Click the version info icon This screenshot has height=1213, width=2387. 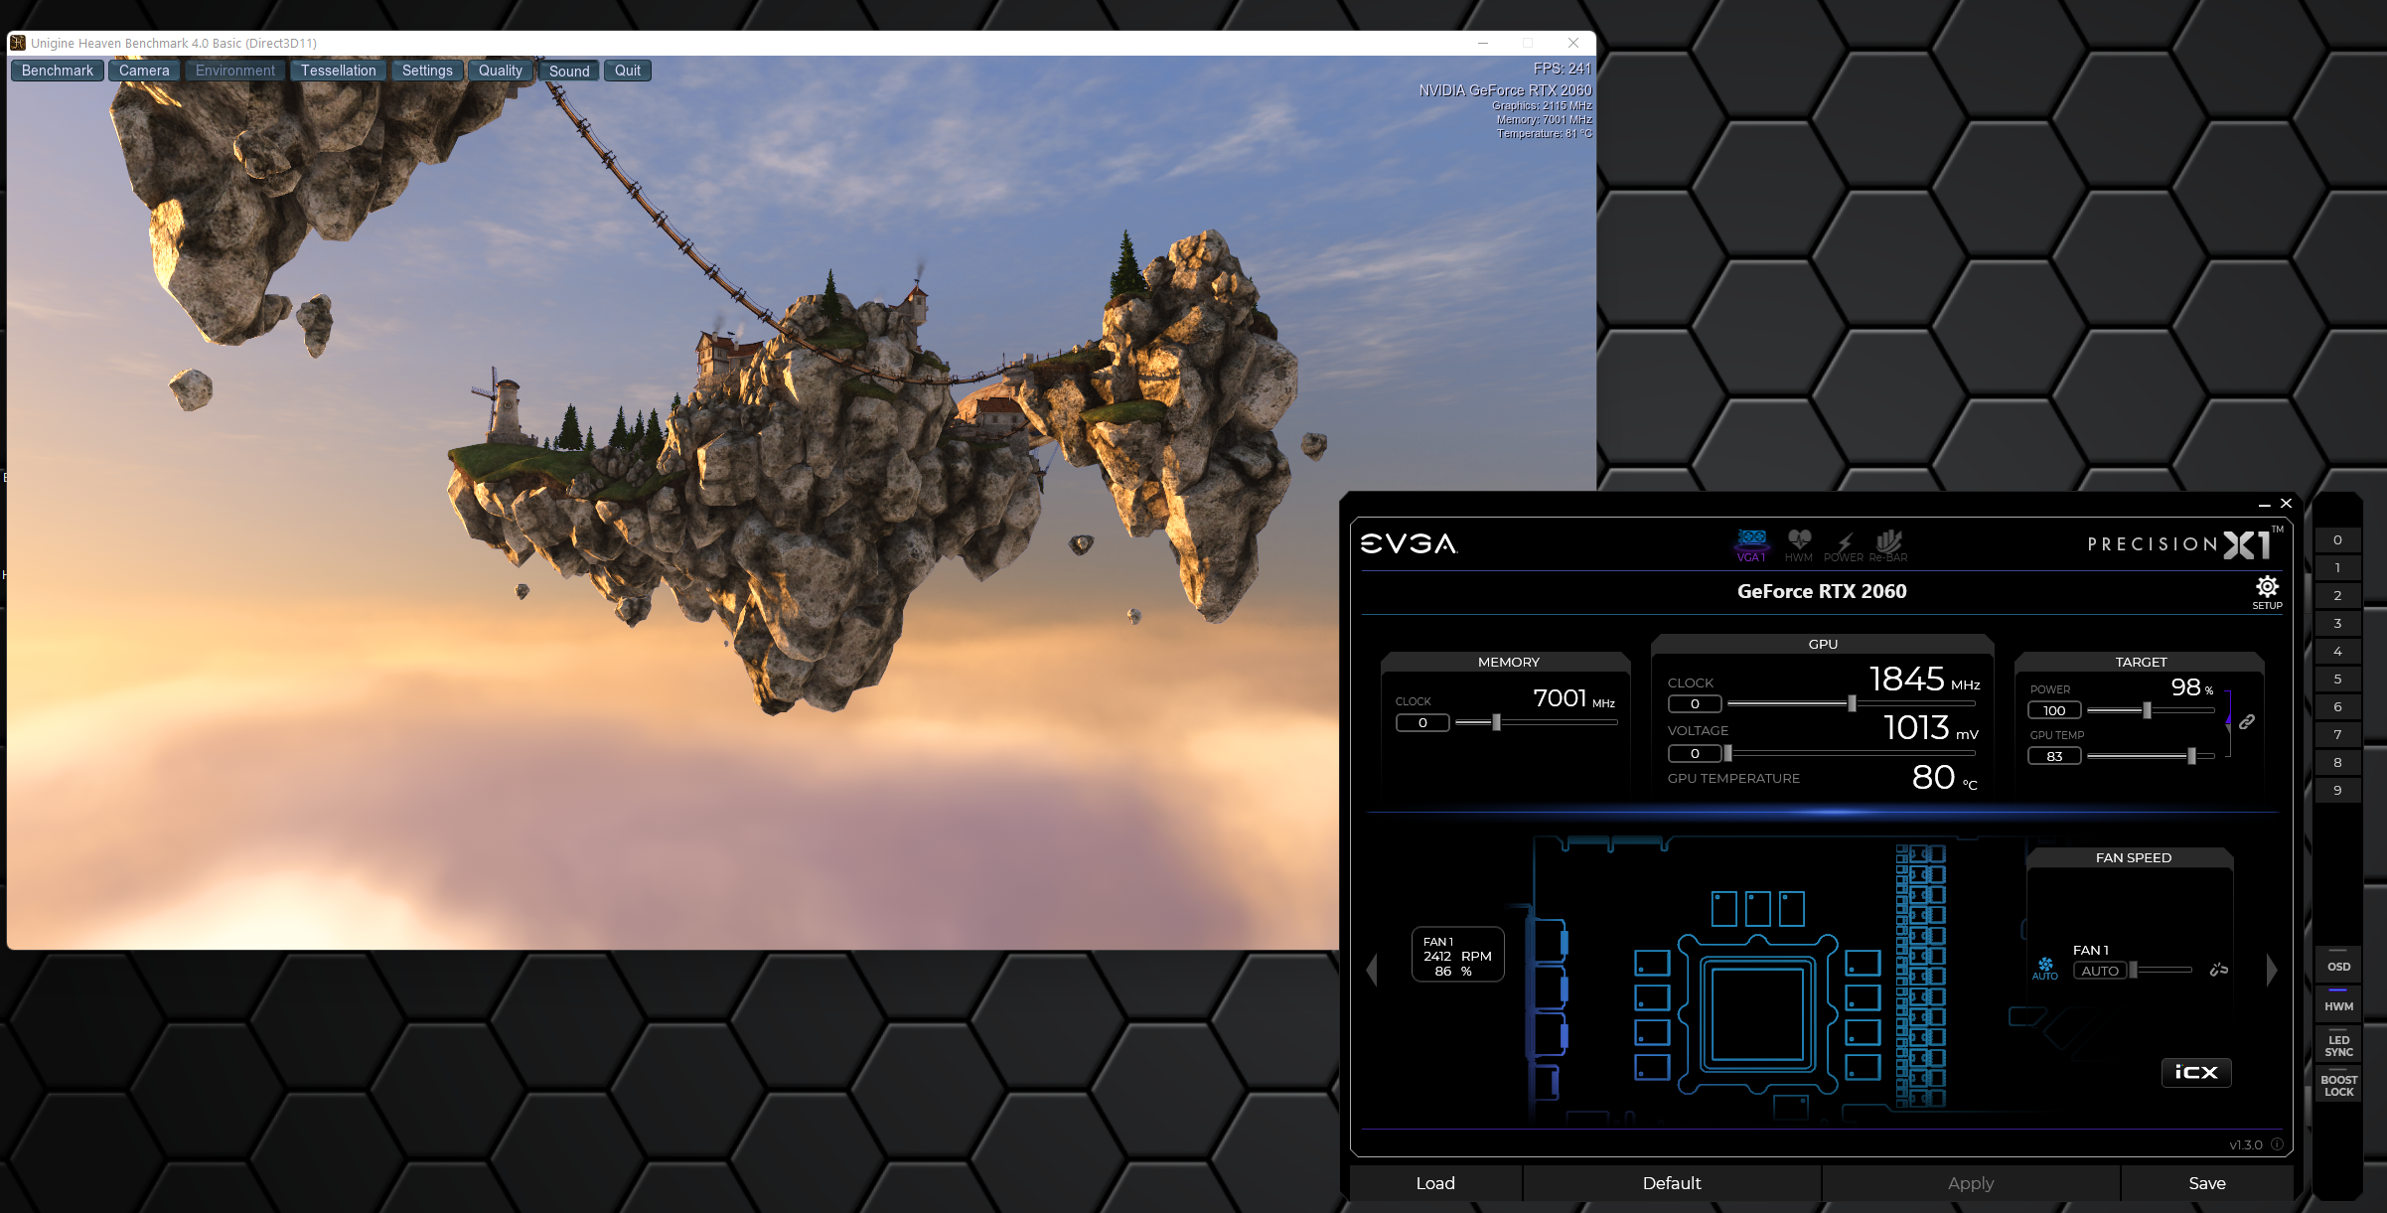pos(2277,1144)
